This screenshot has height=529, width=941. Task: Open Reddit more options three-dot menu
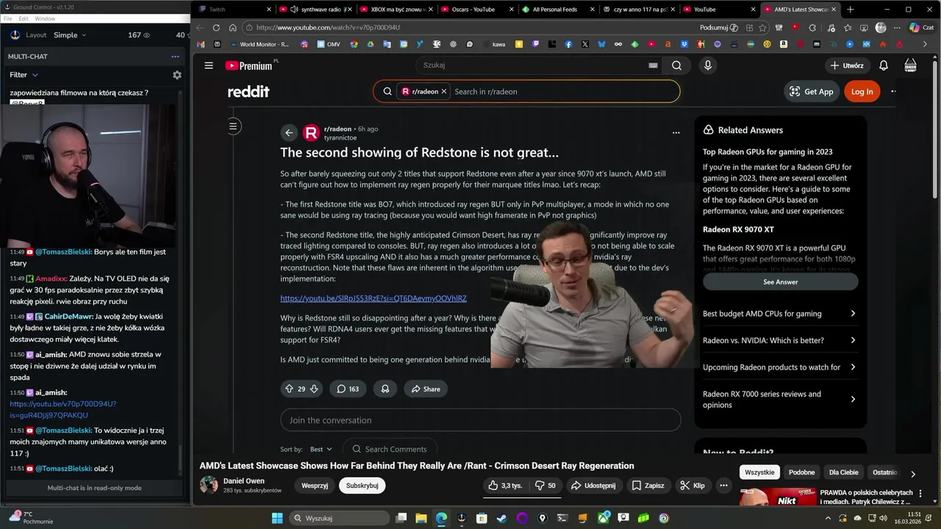[893, 92]
